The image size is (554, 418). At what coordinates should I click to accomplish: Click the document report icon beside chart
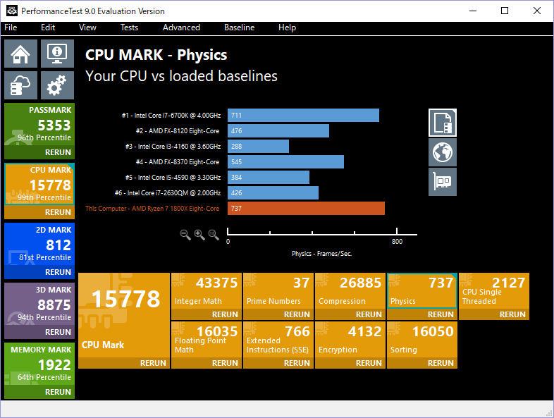click(443, 123)
